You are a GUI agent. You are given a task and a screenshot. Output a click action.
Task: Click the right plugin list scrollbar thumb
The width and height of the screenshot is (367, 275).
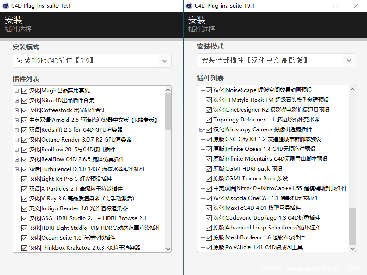coord(353,226)
